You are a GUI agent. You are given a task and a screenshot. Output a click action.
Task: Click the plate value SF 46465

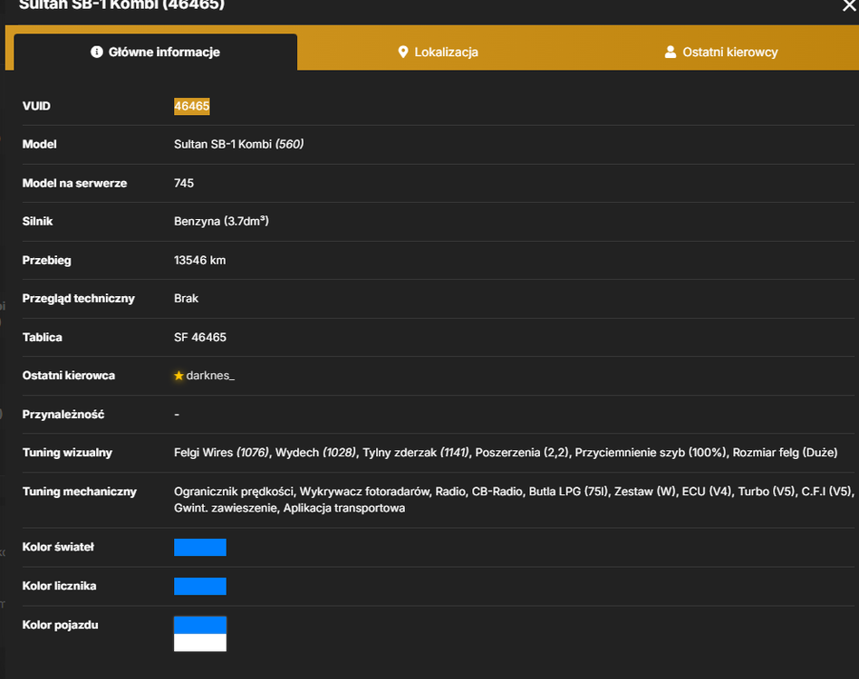(x=200, y=338)
